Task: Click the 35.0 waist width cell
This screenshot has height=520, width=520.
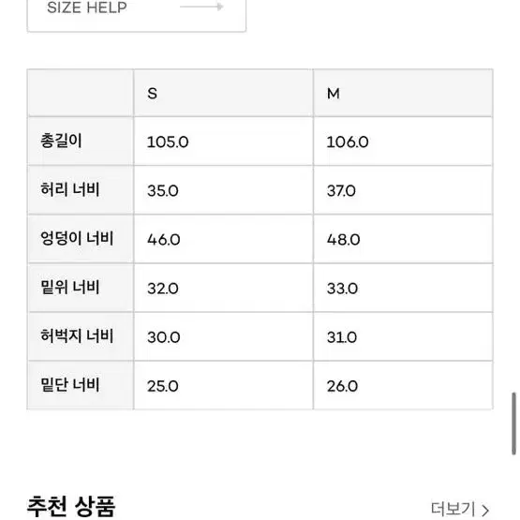Action: pos(223,190)
